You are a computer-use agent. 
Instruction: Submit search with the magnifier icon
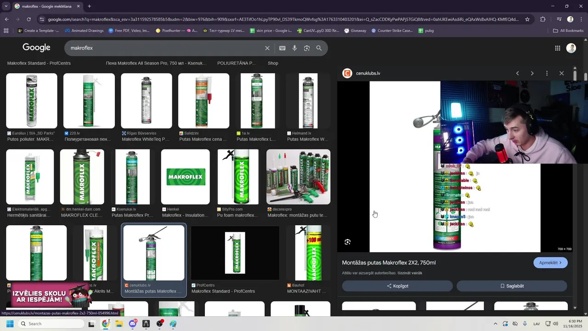pyautogui.click(x=319, y=48)
